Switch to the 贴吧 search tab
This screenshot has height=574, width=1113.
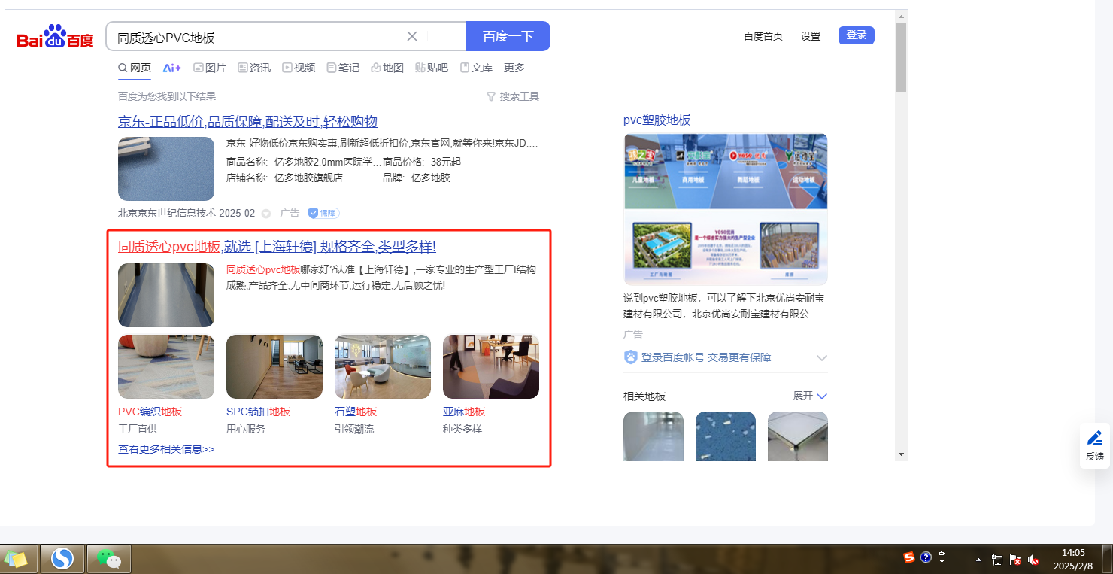tap(432, 68)
